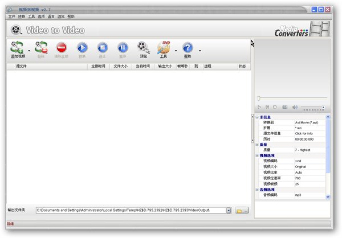This screenshot has height=238, width=342.
Task: Click the blue question mark 帮助 icon
Action: 188,47
